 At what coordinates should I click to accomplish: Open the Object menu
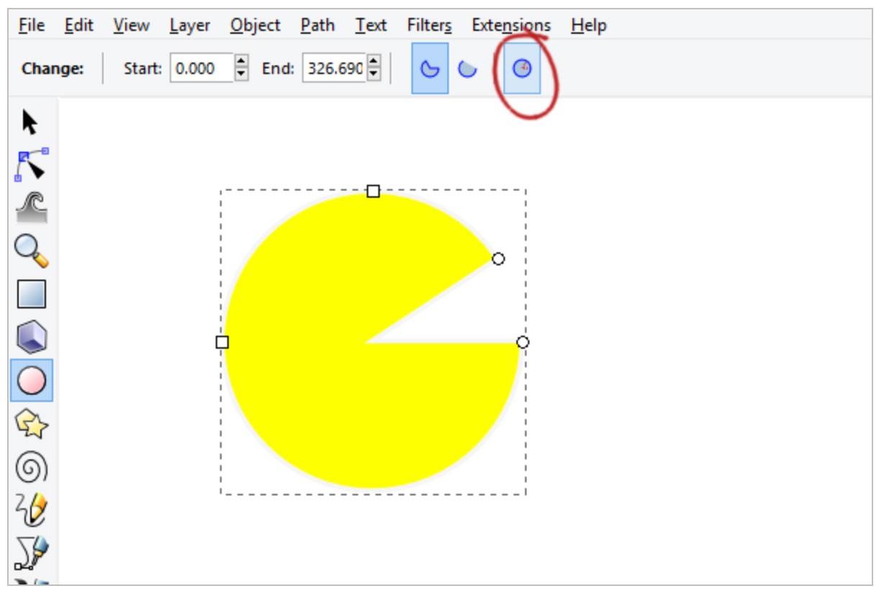click(255, 25)
